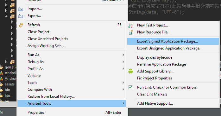This screenshot has width=221, height=116.
Task: Collapse the expanded package node in the tree
Action: pos(6,16)
